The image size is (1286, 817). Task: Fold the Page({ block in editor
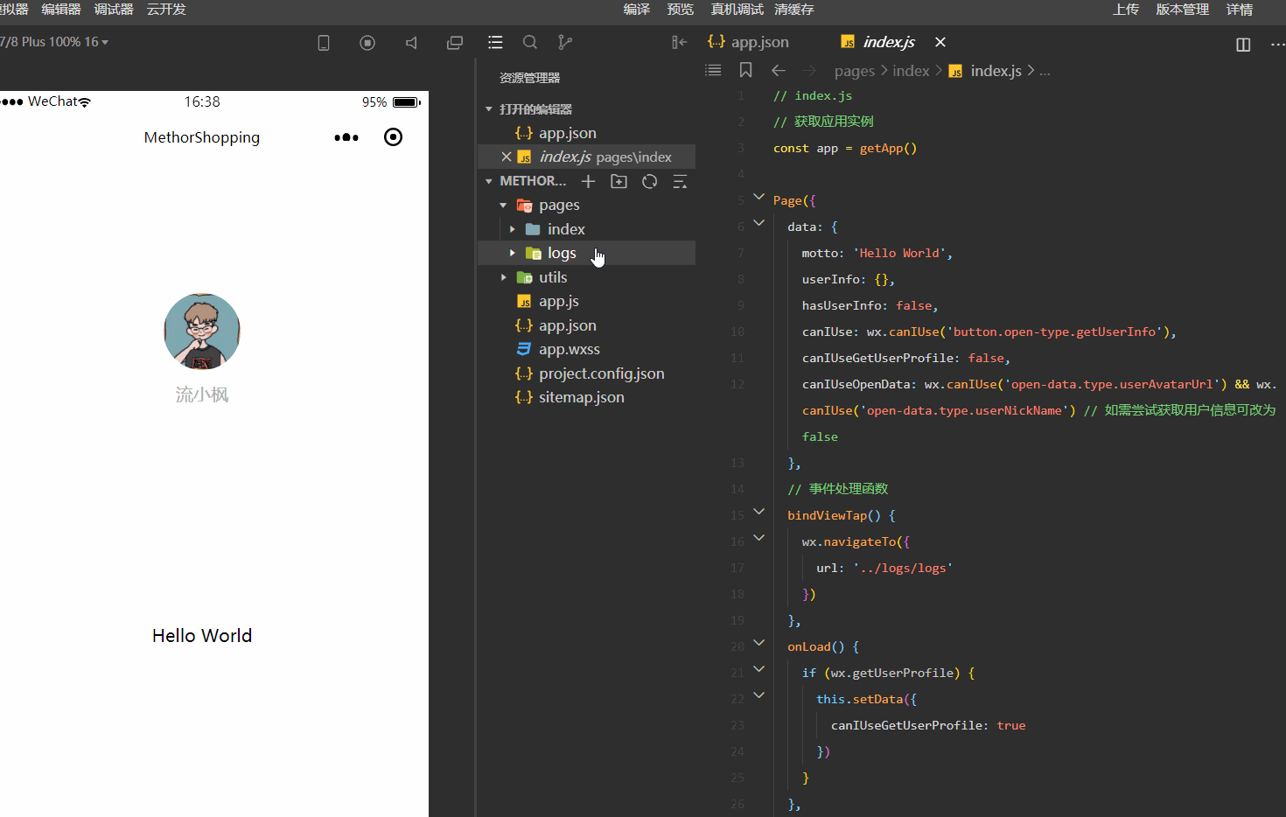tap(758, 198)
